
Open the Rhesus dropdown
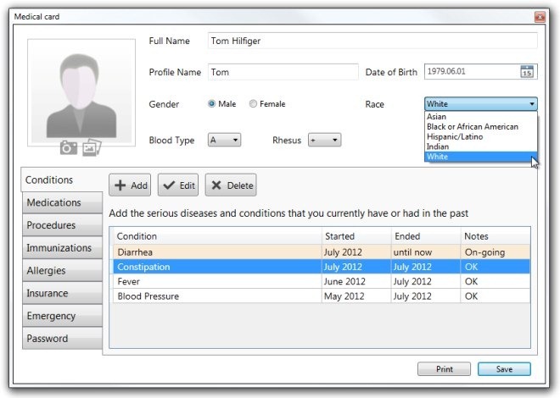tap(325, 140)
